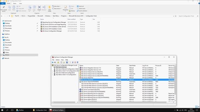Click the Delete X icon in Explorer ribbon
Viewport: 200px width, 112px height.
tap(39, 7)
